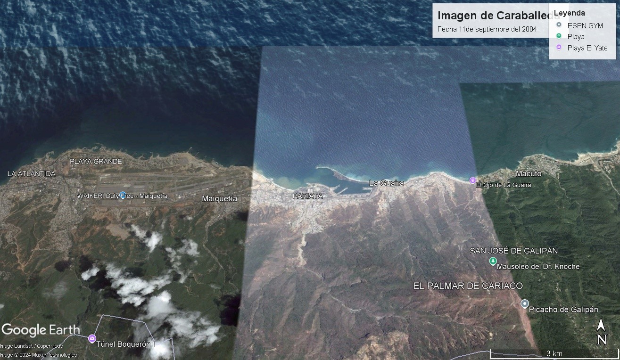Select the Macuto place label
The width and height of the screenshot is (620, 360).
pos(529,174)
